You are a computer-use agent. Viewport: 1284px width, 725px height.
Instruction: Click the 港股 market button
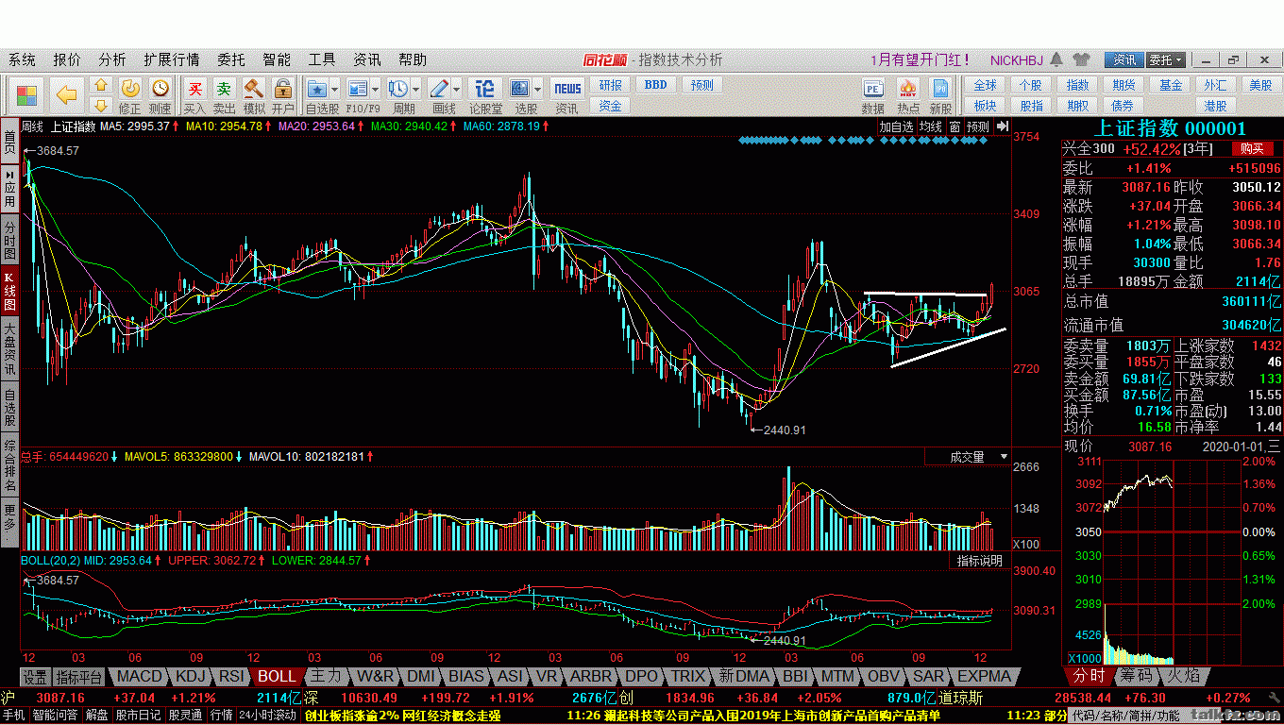point(1215,106)
